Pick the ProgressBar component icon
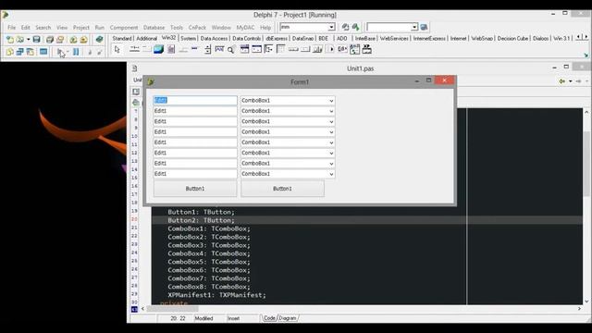 point(195,49)
